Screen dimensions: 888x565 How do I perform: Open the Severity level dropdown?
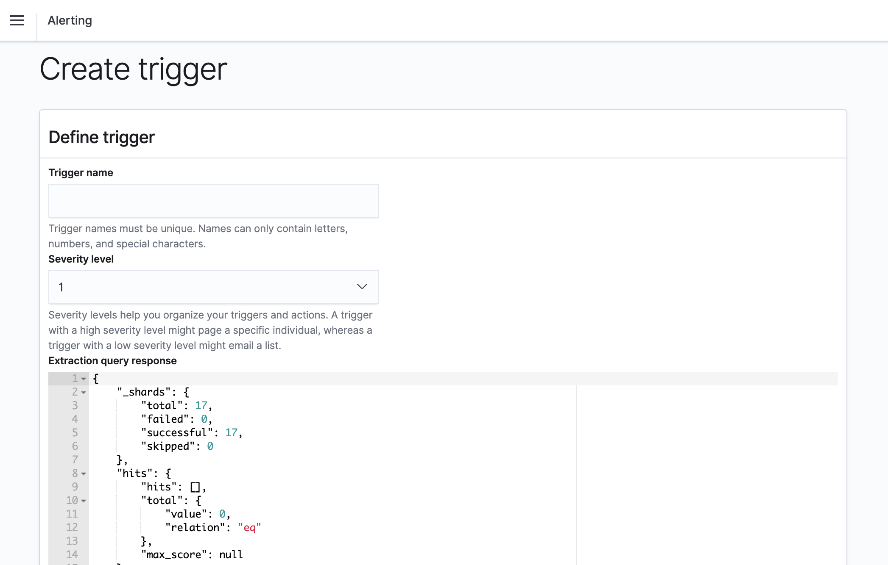213,287
